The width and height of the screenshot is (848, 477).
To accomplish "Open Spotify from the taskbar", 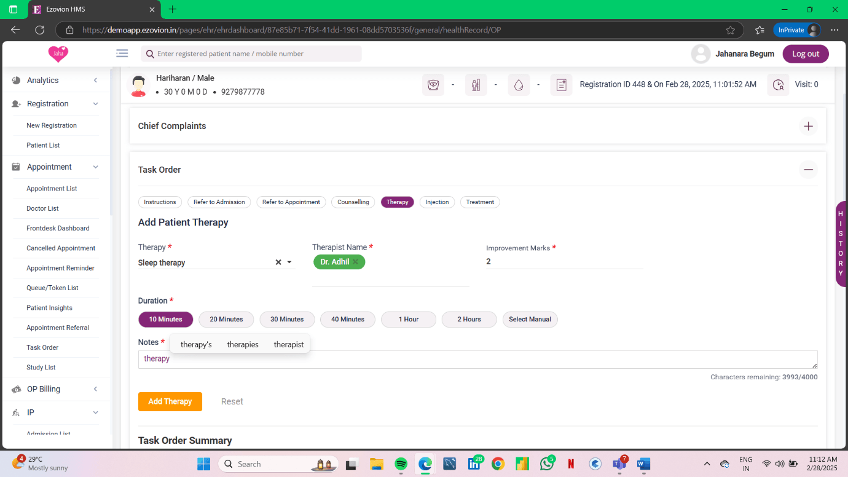I will pos(401,464).
